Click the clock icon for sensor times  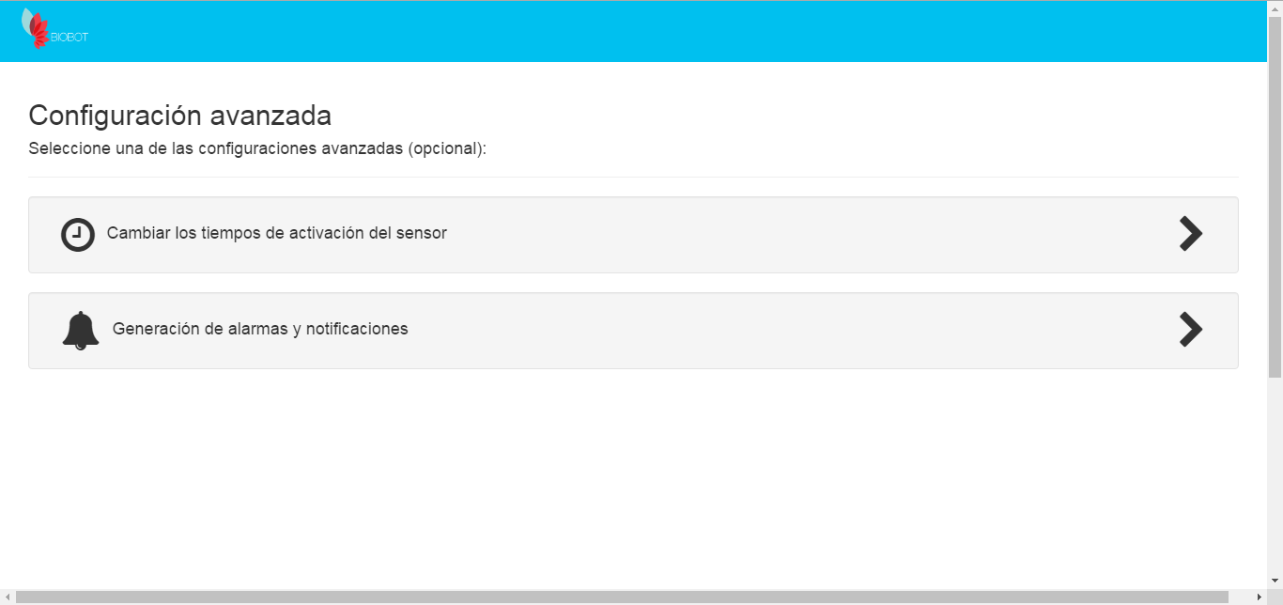78,235
